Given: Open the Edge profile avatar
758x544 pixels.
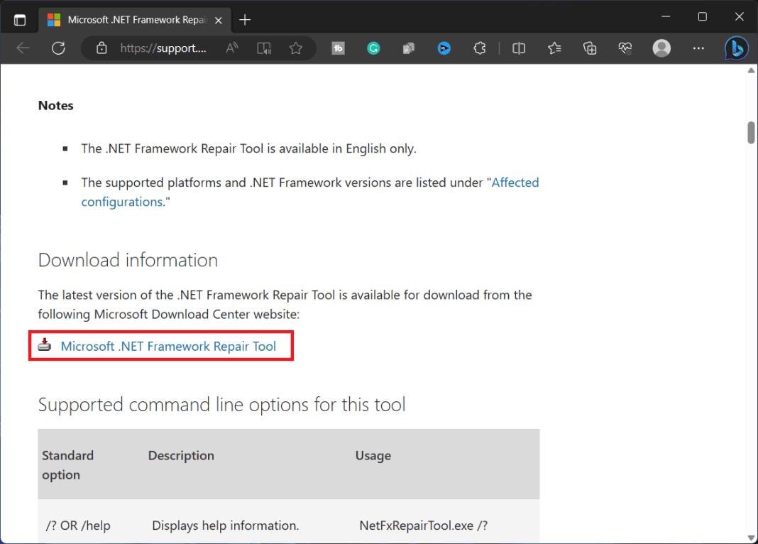Looking at the screenshot, I should pyautogui.click(x=661, y=48).
